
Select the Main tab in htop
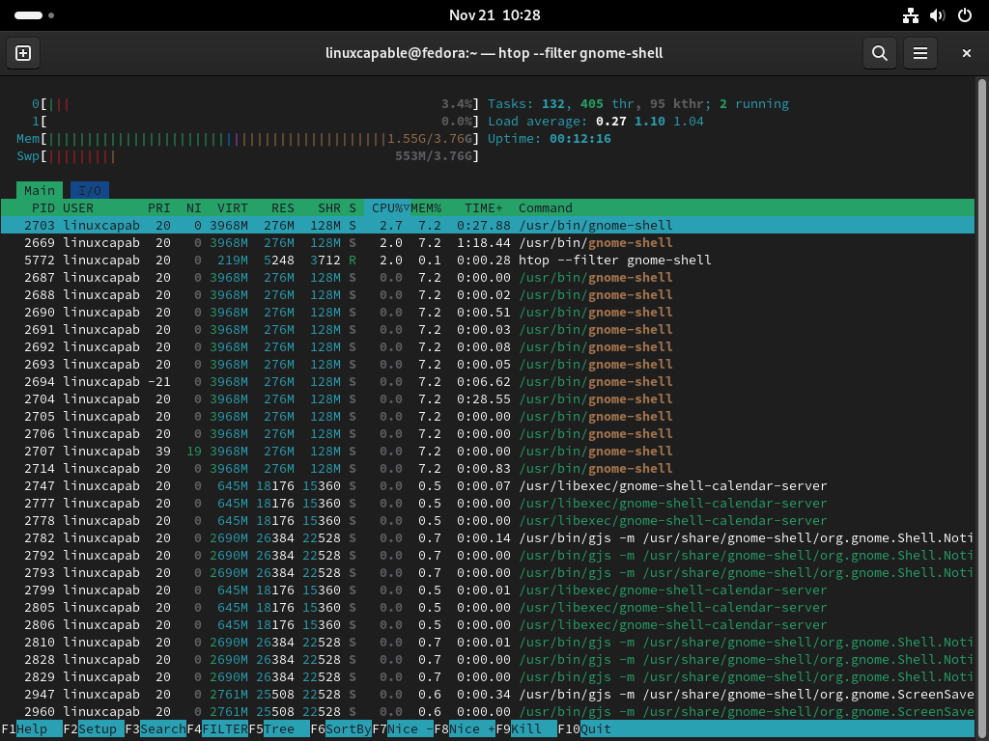click(x=39, y=190)
